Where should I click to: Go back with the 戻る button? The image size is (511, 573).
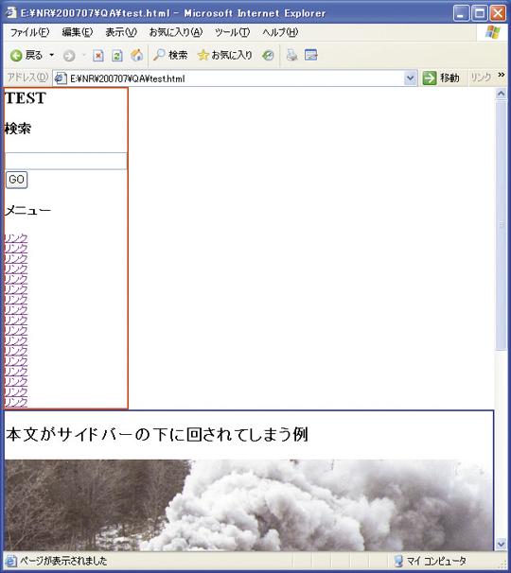[26, 56]
